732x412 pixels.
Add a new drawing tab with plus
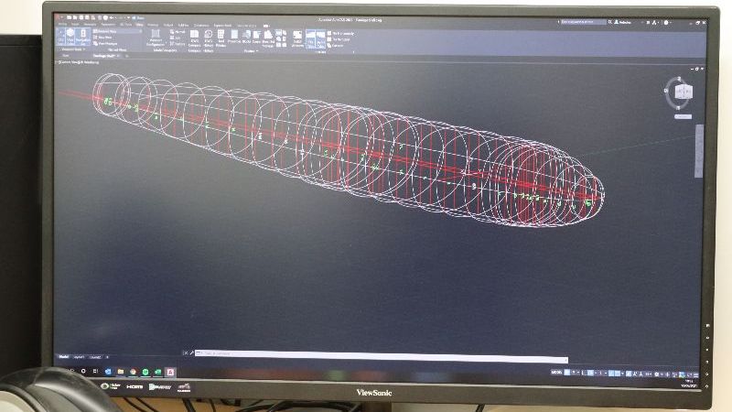click(127, 56)
